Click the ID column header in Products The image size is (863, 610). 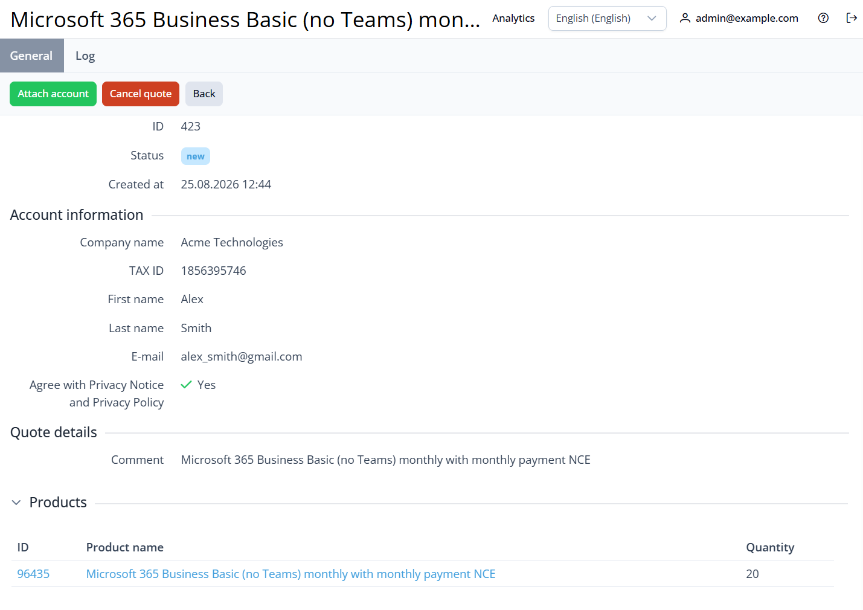[x=23, y=547]
